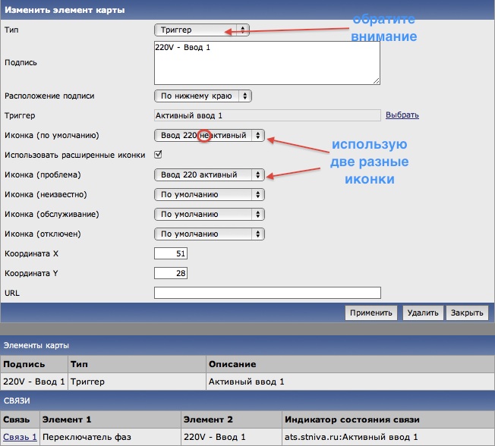This screenshot has width=495, height=446.
Task: Toggle Использовать расширенные иконки checkbox
Action: click(159, 155)
